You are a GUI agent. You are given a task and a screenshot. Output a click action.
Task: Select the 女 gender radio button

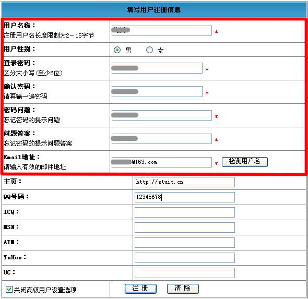pyautogui.click(x=149, y=50)
